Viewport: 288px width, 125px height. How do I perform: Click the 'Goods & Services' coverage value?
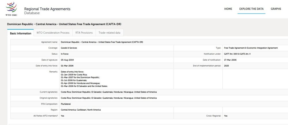(x=69, y=48)
